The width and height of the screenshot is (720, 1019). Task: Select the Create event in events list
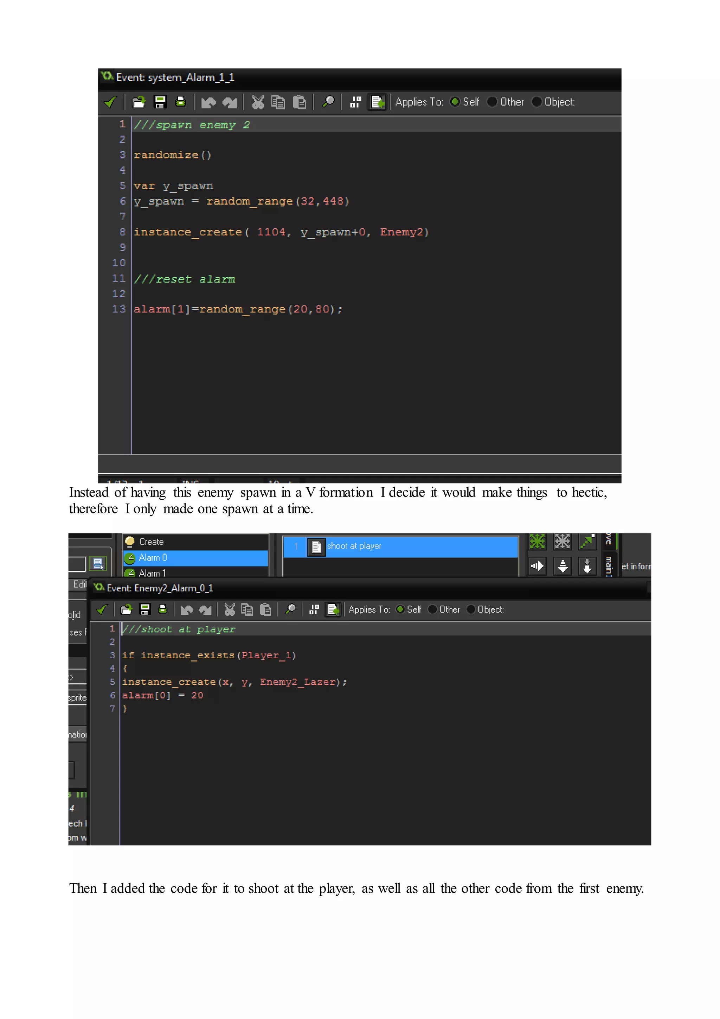point(151,542)
